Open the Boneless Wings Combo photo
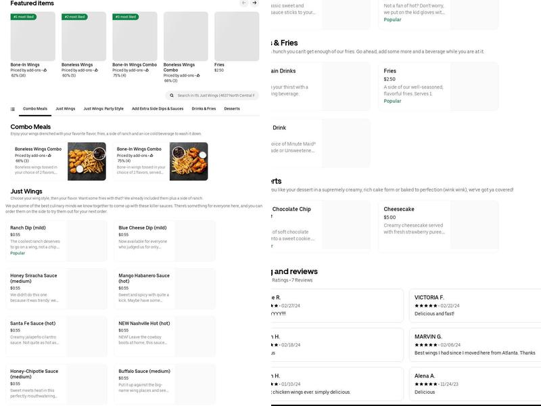 coord(87,161)
